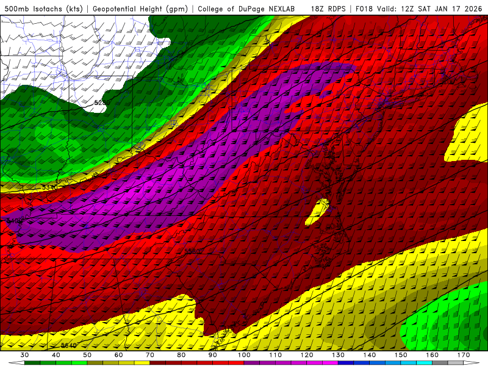Screen dimensions: 488x366
Task: Click the cyan swatch below 160
Action: pos(425,363)
